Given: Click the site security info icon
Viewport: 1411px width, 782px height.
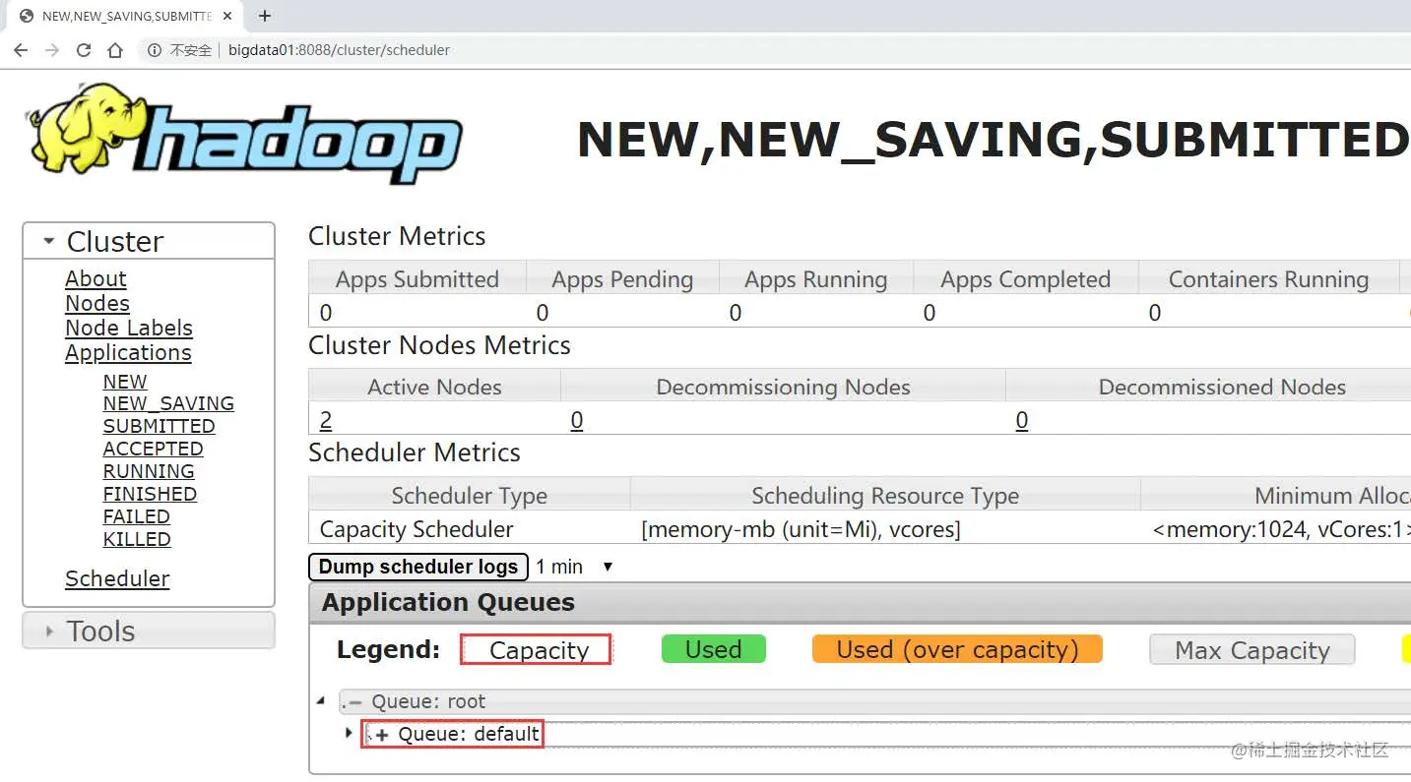Looking at the screenshot, I should point(156,50).
